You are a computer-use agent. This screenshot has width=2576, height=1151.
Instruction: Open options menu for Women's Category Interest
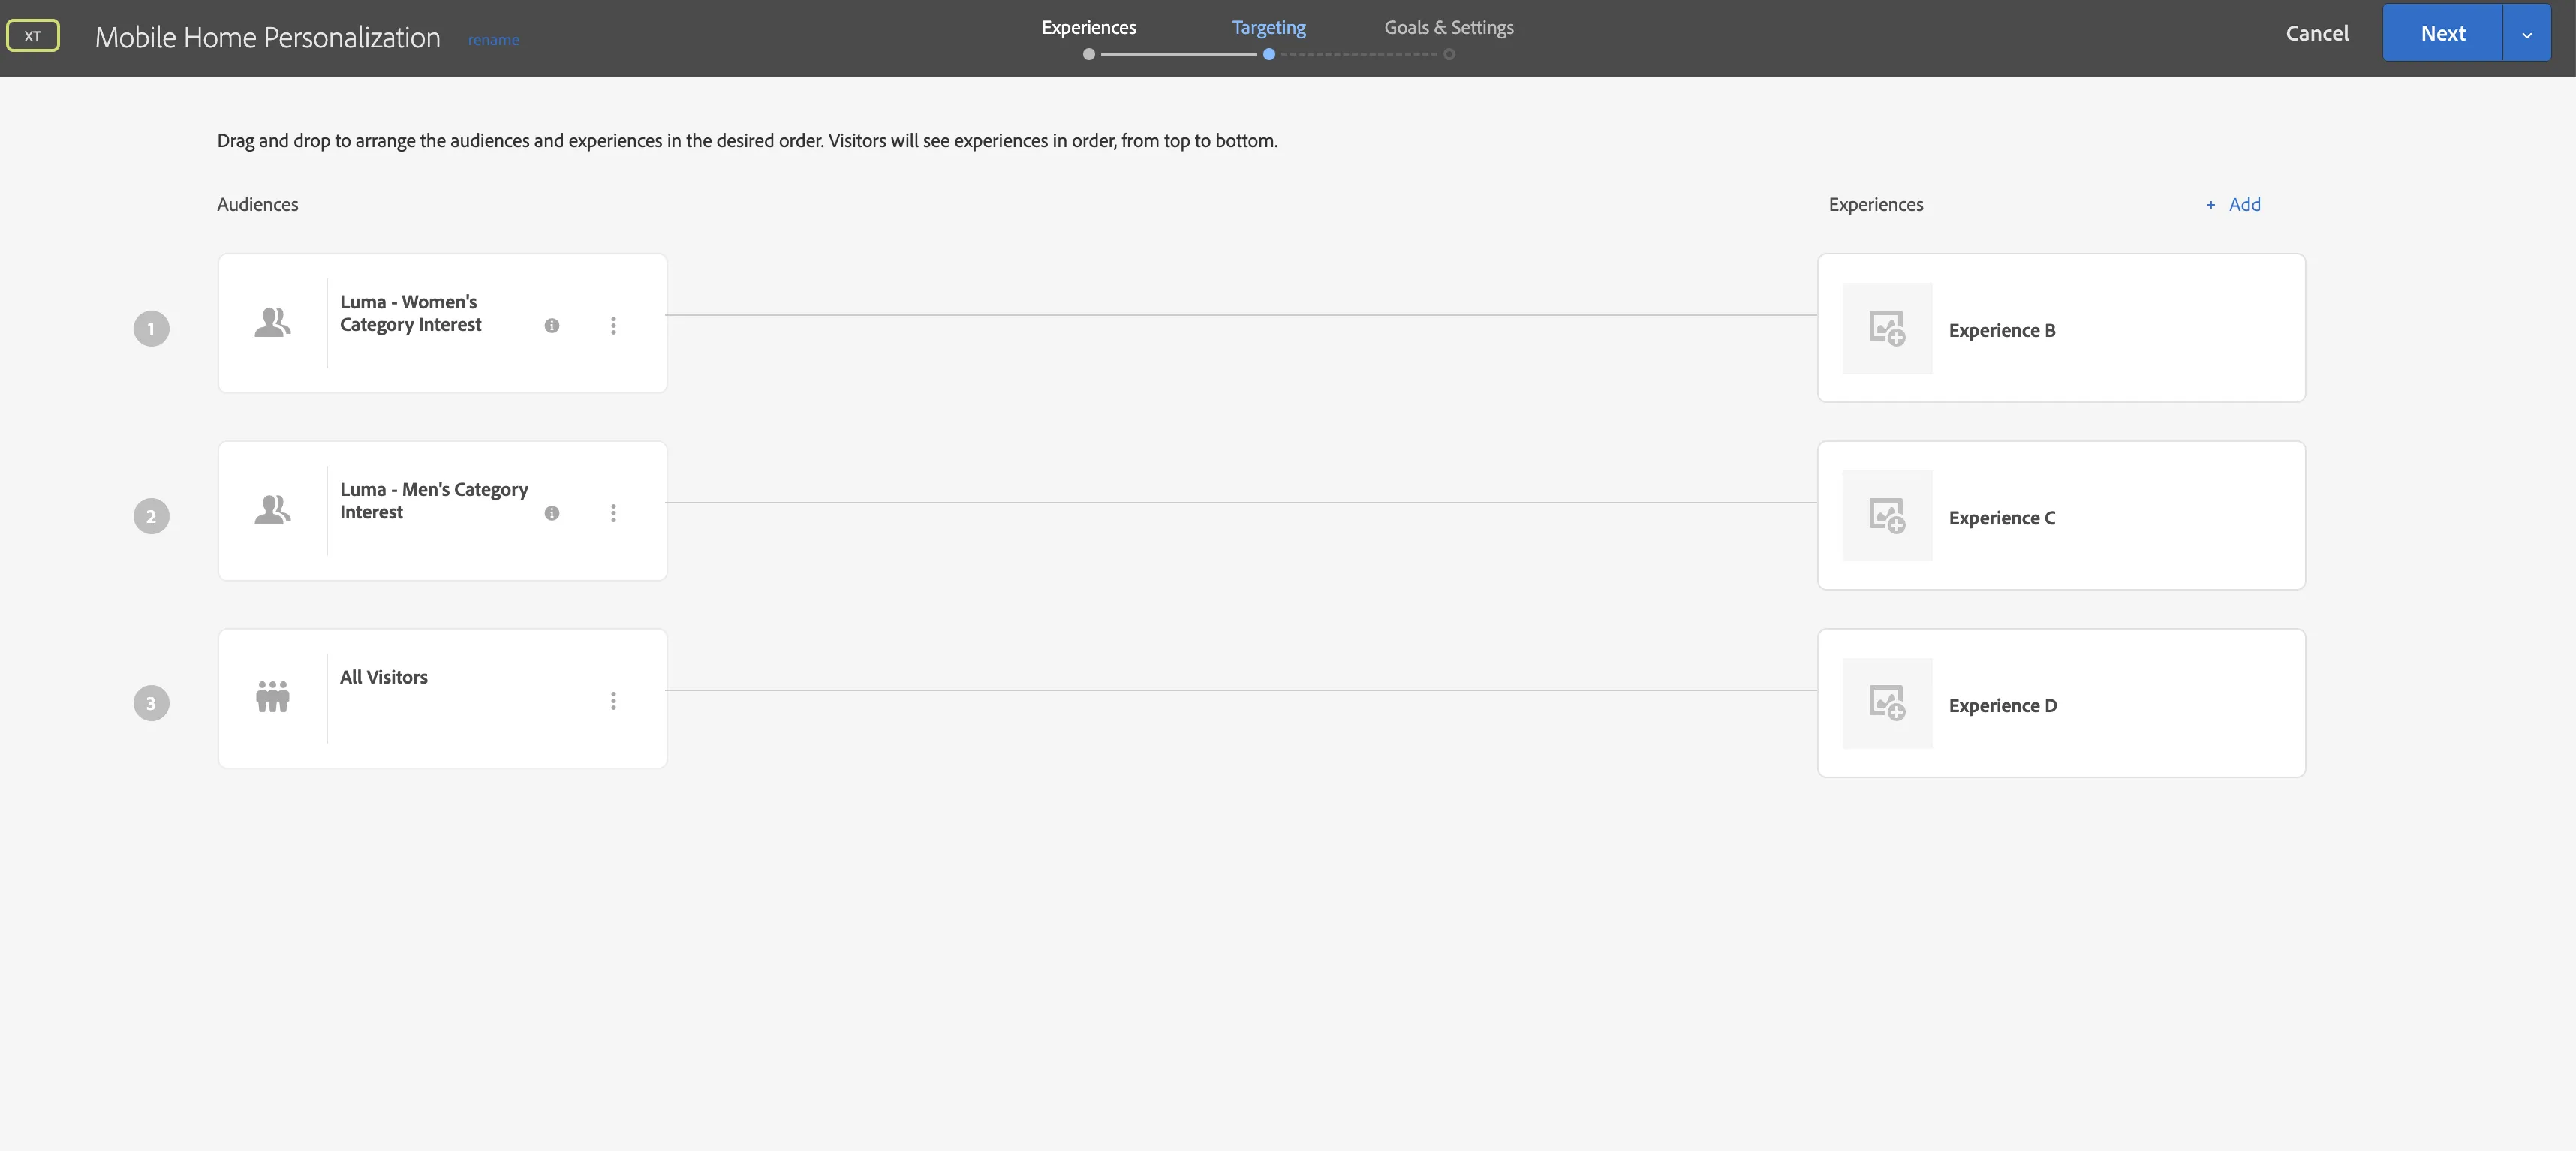[x=613, y=326]
